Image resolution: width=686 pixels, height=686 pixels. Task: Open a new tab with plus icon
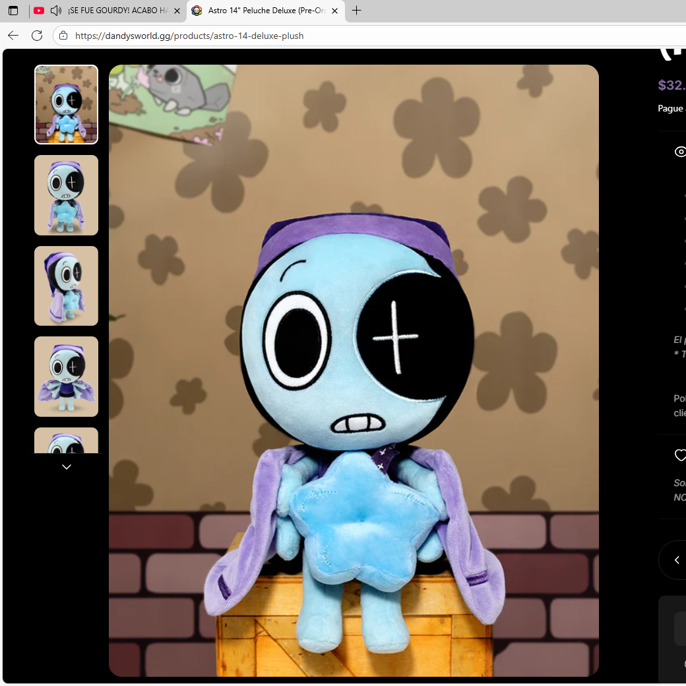357,11
